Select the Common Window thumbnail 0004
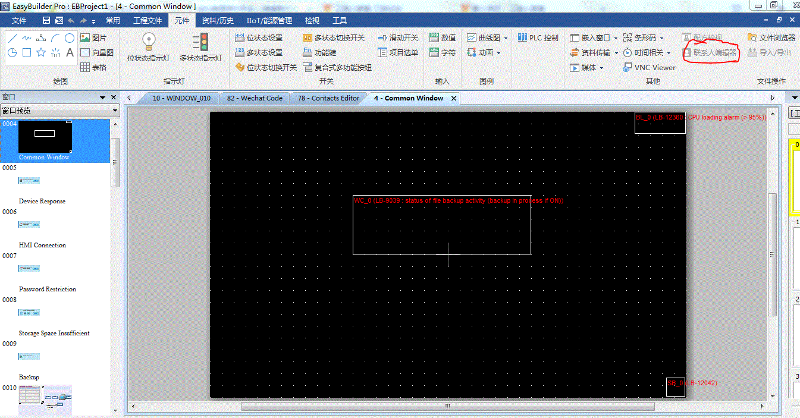The image size is (800, 418). pos(45,137)
